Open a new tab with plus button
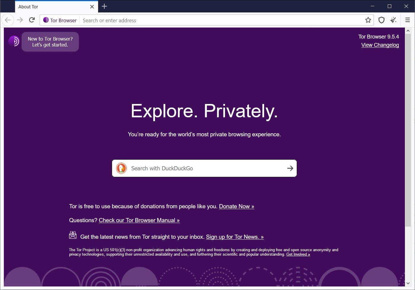Viewport: 415px width, 290px height. click(x=104, y=6)
